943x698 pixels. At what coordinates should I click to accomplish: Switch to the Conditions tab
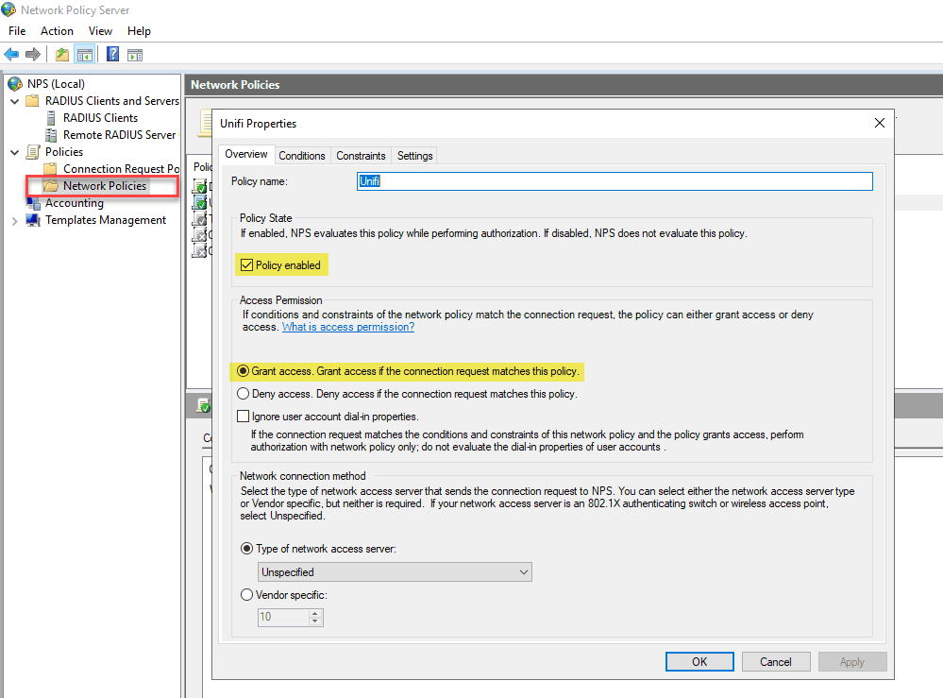click(302, 155)
